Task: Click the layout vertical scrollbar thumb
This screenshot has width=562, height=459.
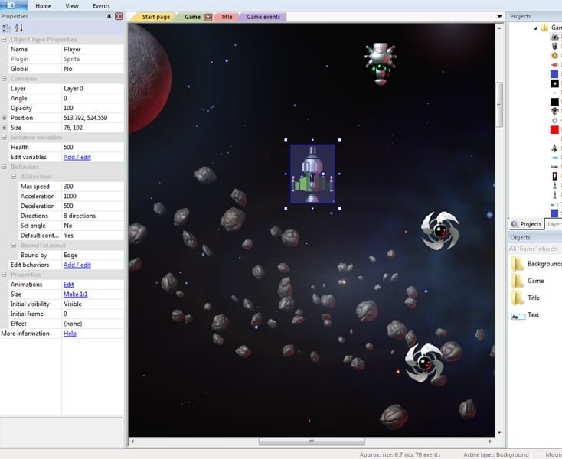Action: coord(499,104)
